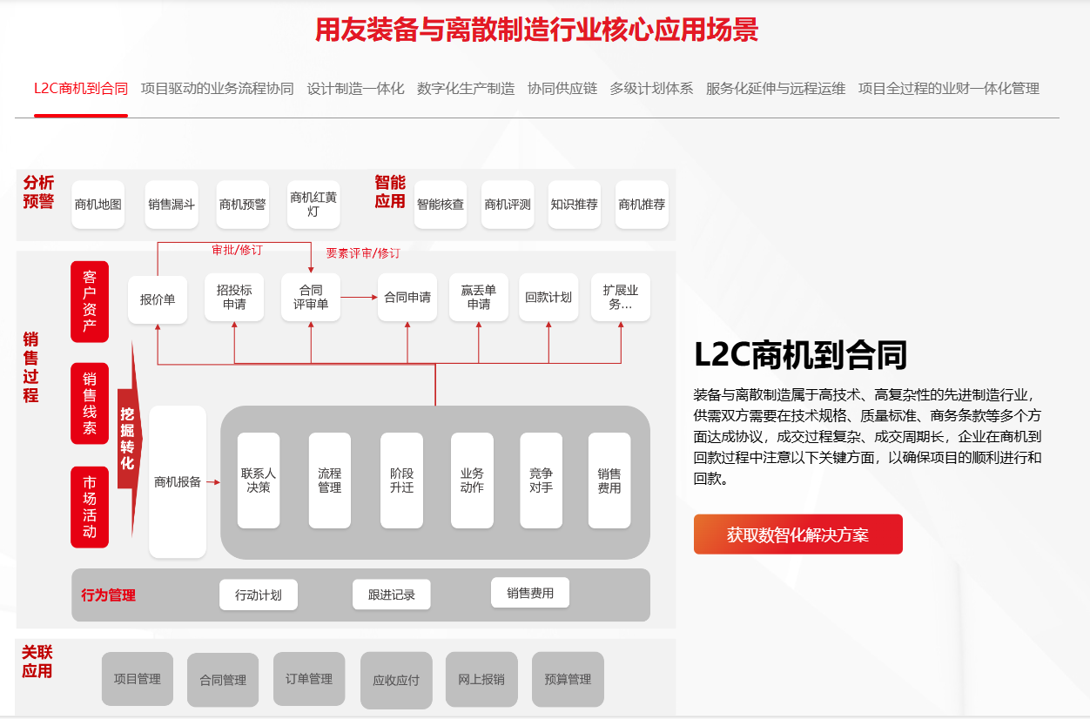Image resolution: width=1090 pixels, height=719 pixels.
Task: Click the 合同管理 box
Action: pos(223,681)
